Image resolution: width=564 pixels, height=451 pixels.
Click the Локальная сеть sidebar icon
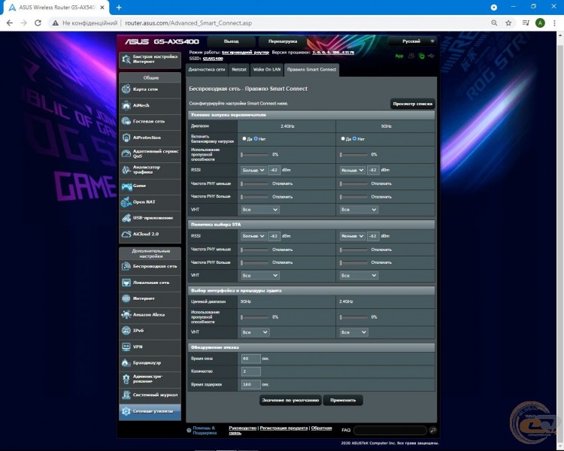coord(126,283)
